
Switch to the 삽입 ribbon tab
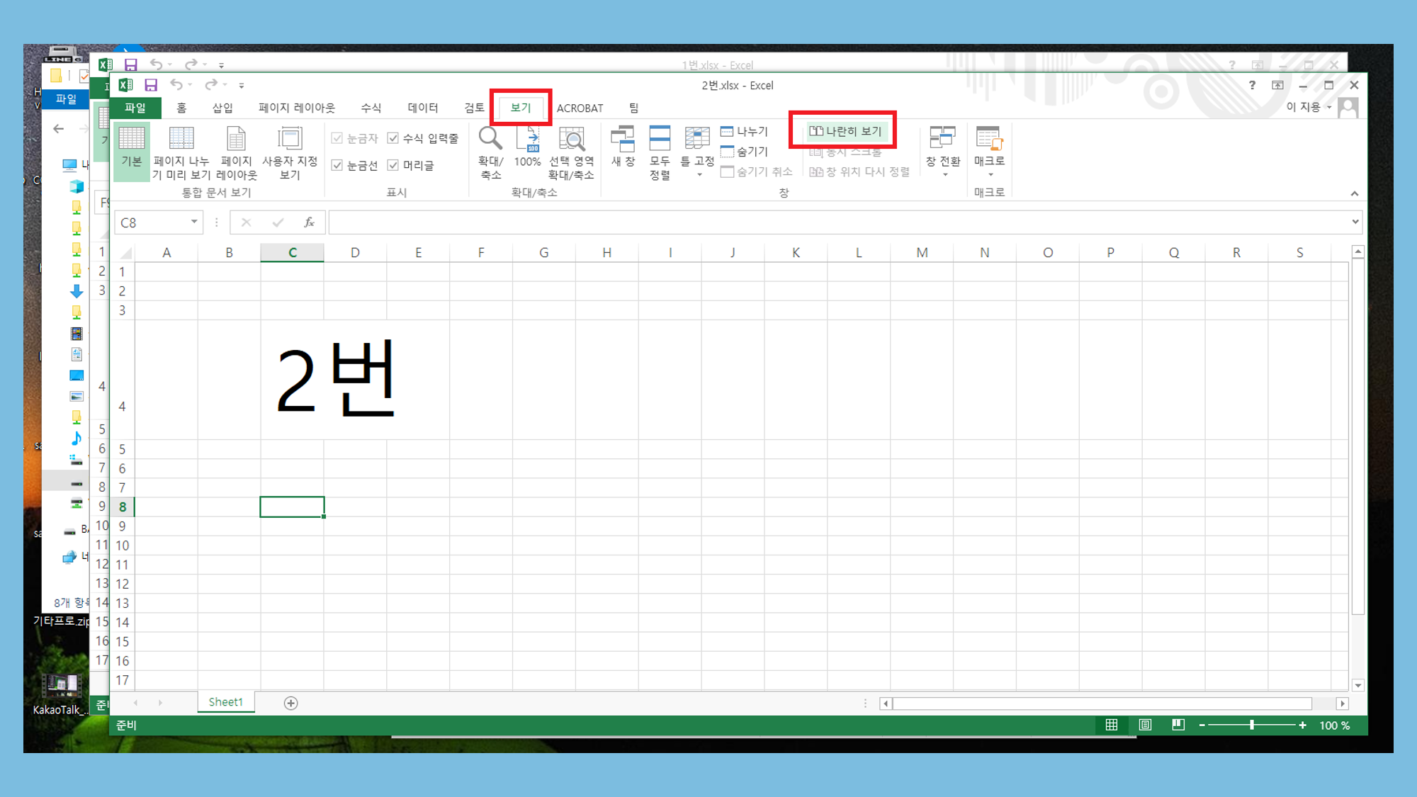click(x=222, y=108)
